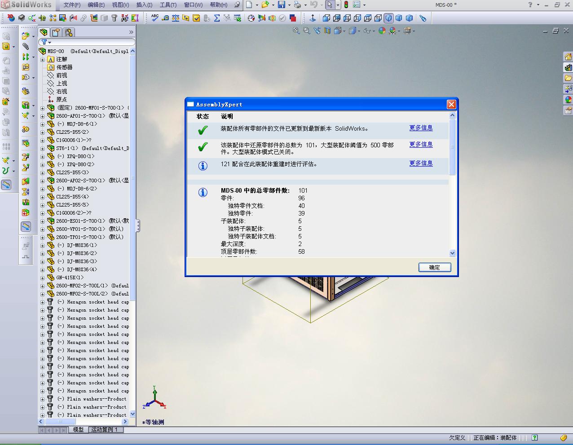
Task: Click the Linear component pattern icon
Action: point(26,57)
